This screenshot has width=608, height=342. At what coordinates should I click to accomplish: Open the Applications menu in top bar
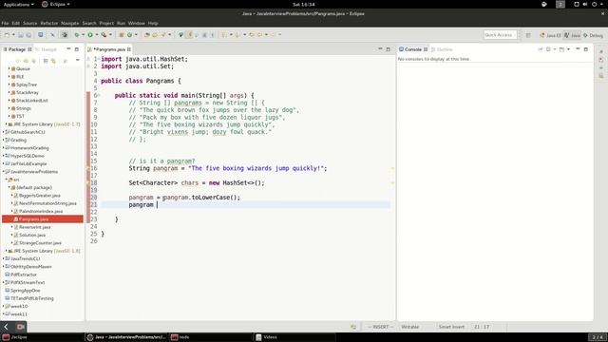pyautogui.click(x=19, y=4)
